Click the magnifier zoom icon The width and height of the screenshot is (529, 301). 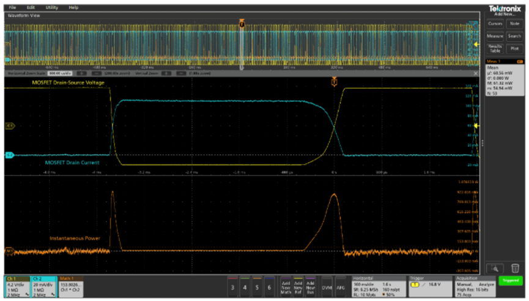pyautogui.click(x=495, y=268)
